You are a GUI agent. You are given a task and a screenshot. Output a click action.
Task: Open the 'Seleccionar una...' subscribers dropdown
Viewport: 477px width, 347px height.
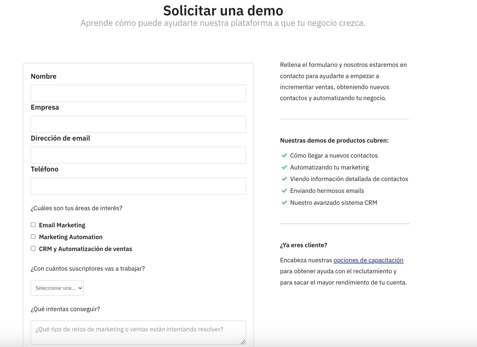point(57,288)
